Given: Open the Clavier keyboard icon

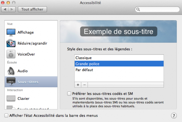Looking at the screenshot, I should point(11,99).
